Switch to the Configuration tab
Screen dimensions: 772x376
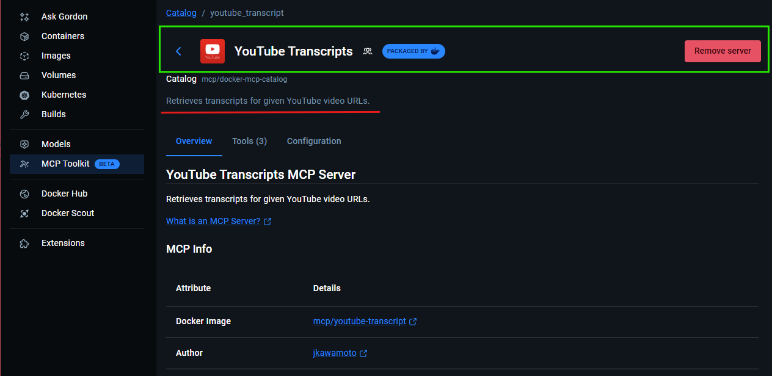pos(314,141)
